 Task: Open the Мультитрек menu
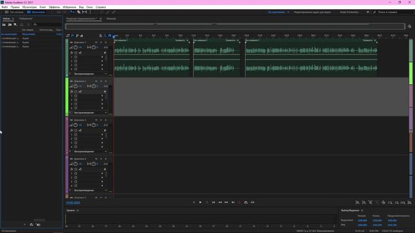29,7
